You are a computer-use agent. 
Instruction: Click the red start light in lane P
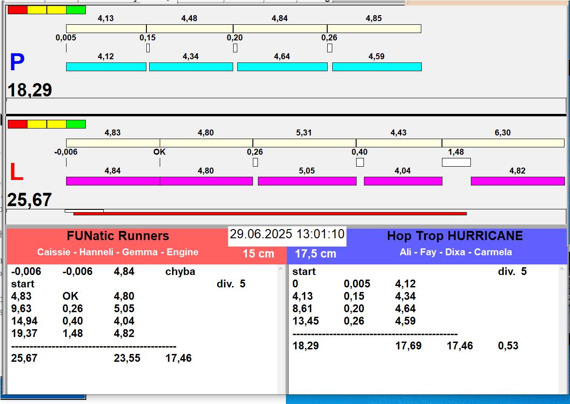(x=17, y=10)
